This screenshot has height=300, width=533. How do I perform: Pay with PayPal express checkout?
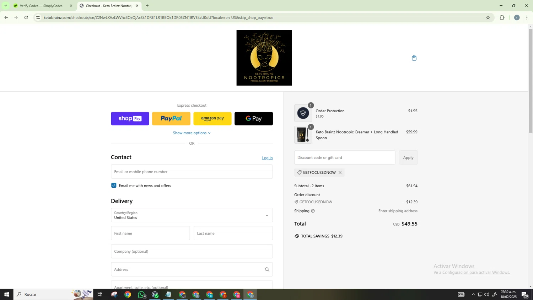[171, 119]
